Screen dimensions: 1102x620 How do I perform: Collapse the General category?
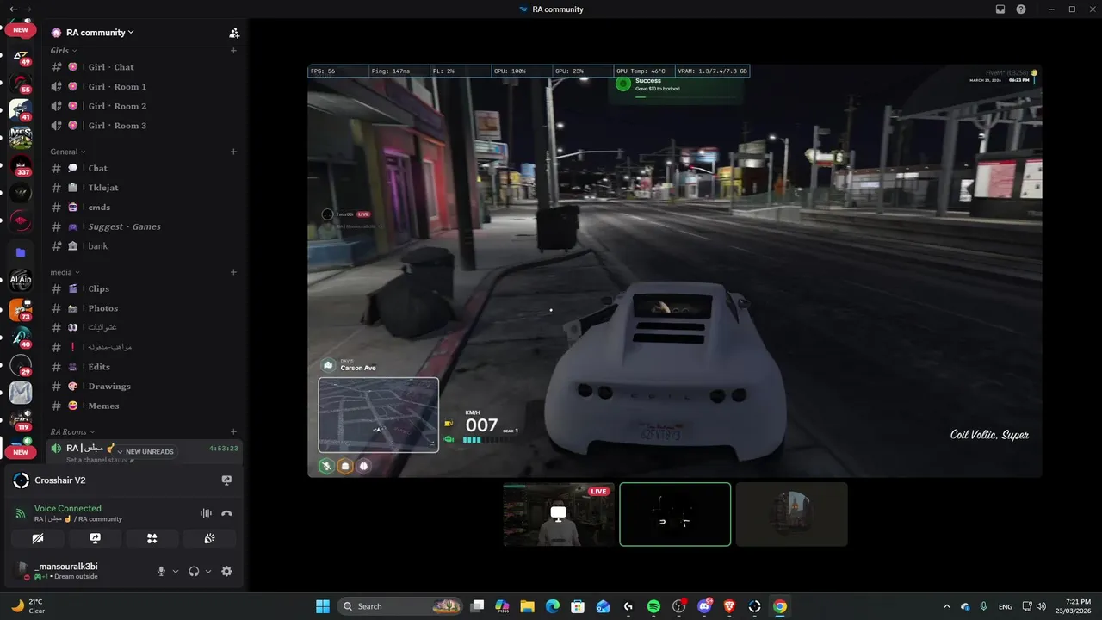click(67, 152)
